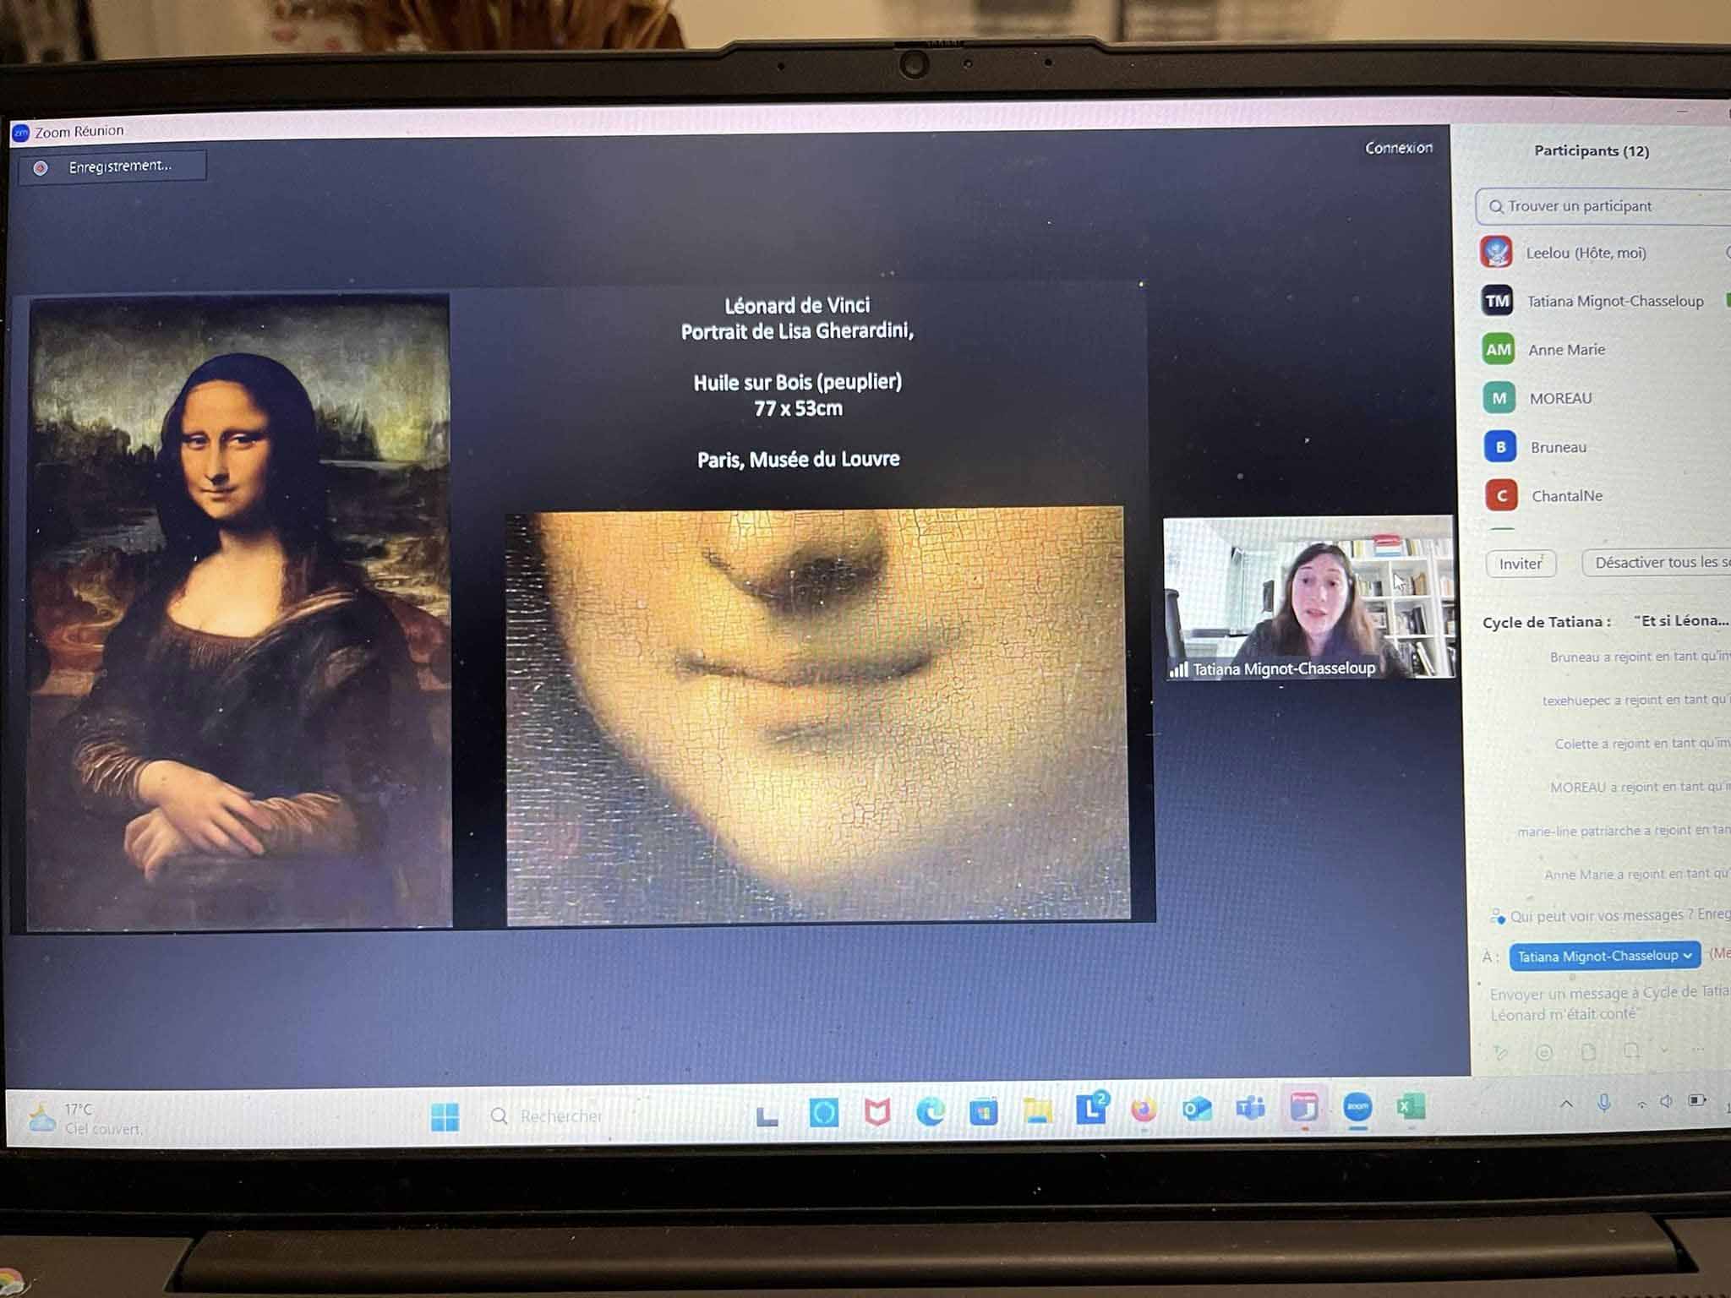Click the Participants (12) panel header
Viewport: 1731px width, 1298px height.
[x=1592, y=151]
